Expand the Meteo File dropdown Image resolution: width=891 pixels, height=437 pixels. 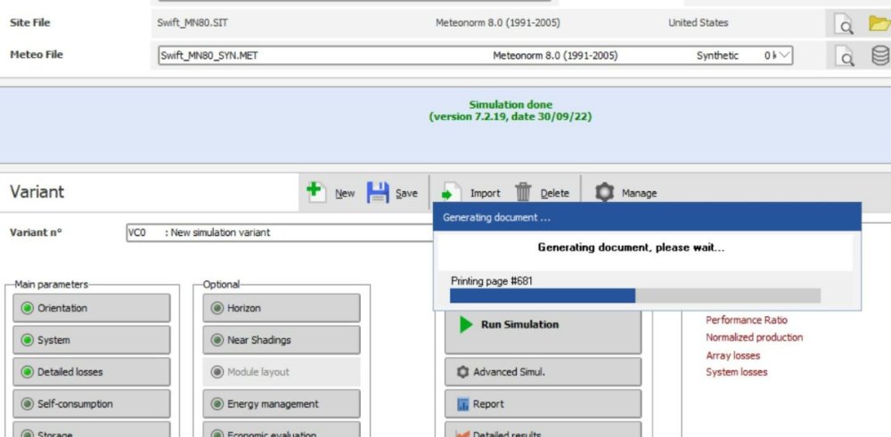tap(783, 55)
